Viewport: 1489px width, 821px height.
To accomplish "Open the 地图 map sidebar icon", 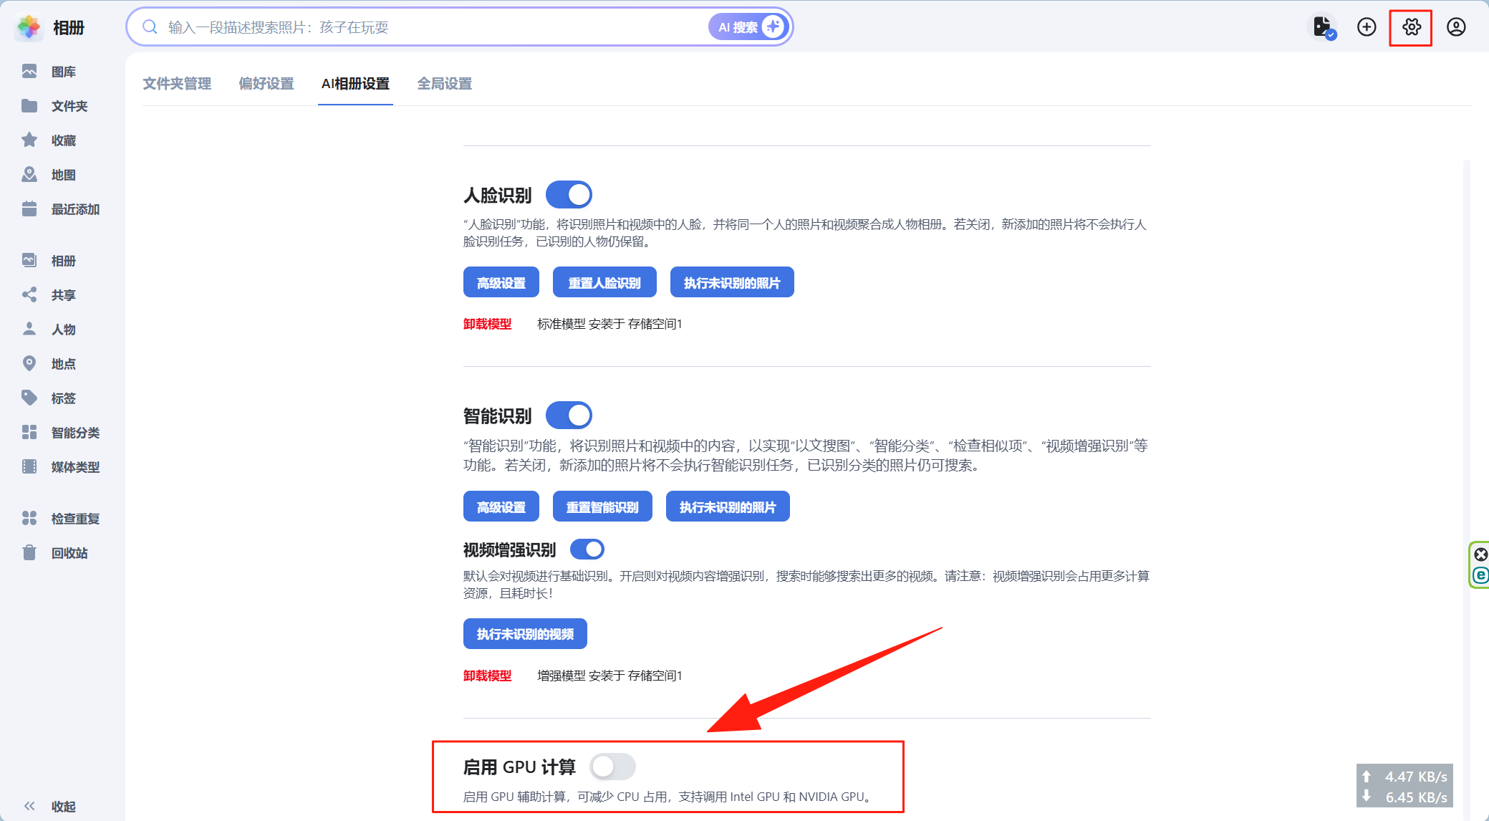I will [x=29, y=175].
